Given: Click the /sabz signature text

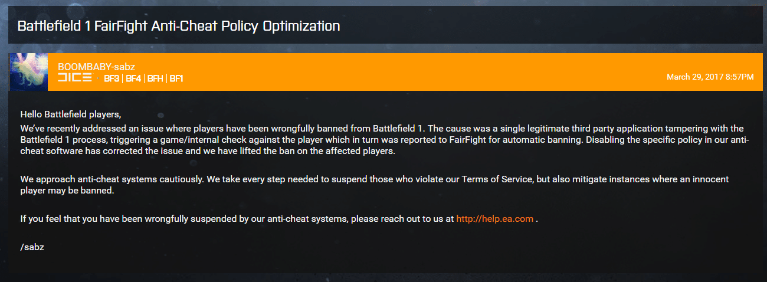Looking at the screenshot, I should pyautogui.click(x=32, y=247).
